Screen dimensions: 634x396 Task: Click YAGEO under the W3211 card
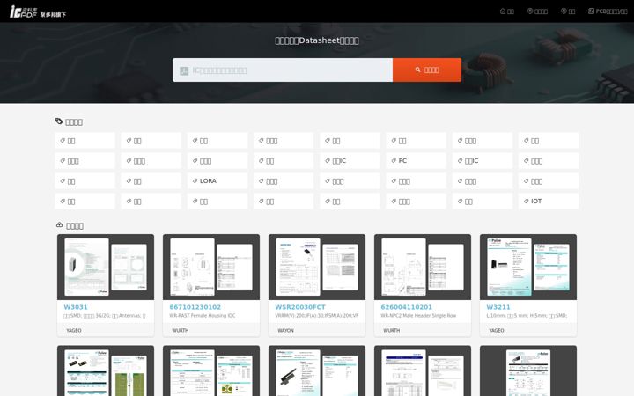pos(496,331)
